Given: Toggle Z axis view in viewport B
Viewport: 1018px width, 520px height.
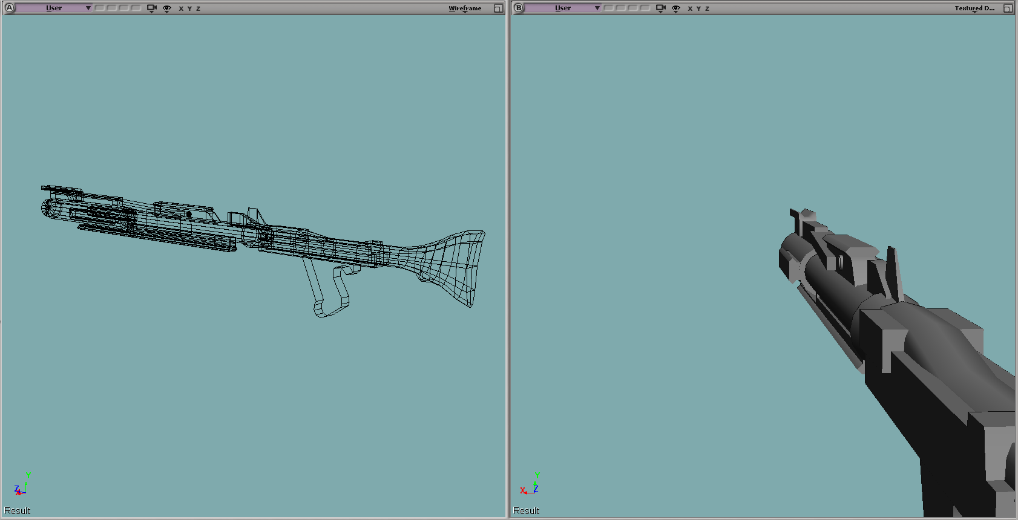Looking at the screenshot, I should [707, 8].
